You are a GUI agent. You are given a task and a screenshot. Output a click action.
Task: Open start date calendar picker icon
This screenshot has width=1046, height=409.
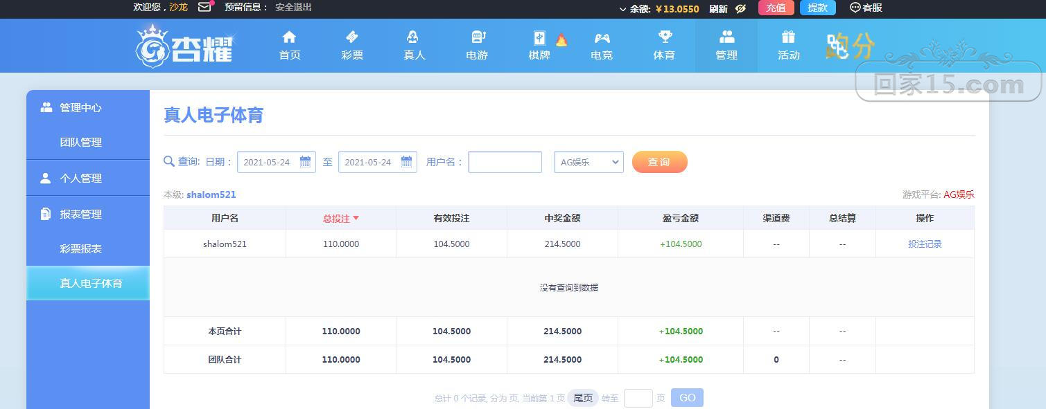pyautogui.click(x=305, y=162)
